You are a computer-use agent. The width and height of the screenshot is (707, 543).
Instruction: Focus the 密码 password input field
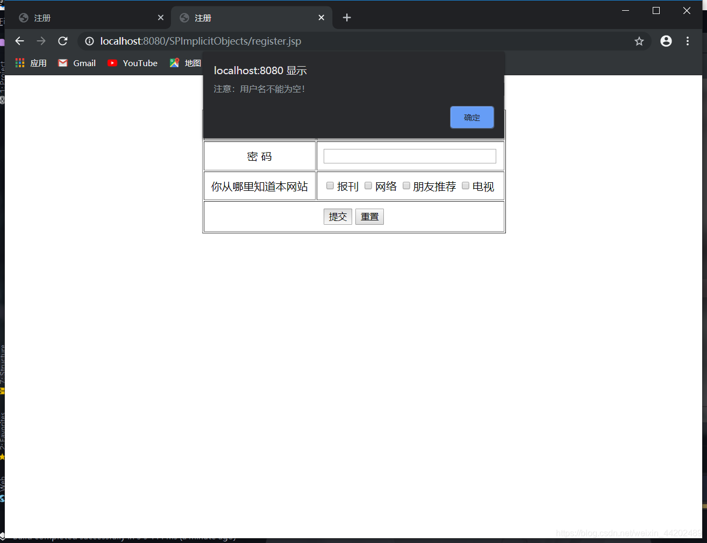(x=410, y=156)
